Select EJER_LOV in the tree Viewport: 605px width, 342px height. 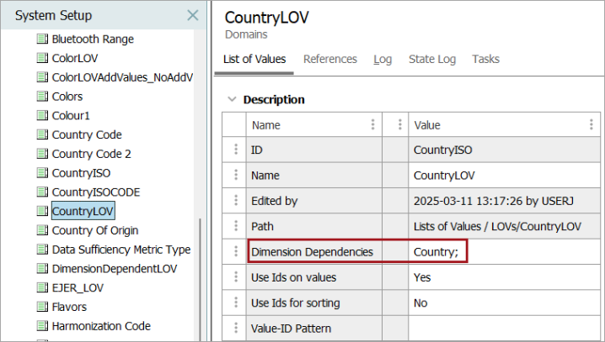click(78, 287)
